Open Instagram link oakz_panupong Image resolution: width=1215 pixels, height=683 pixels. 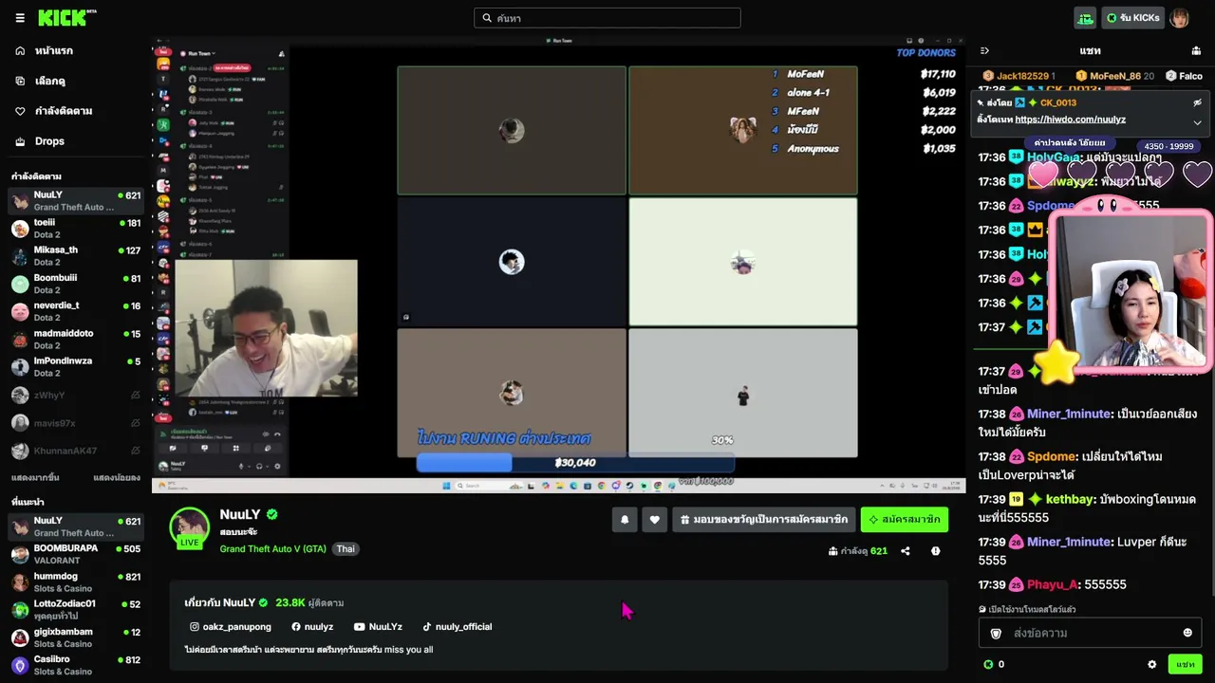pos(231,627)
